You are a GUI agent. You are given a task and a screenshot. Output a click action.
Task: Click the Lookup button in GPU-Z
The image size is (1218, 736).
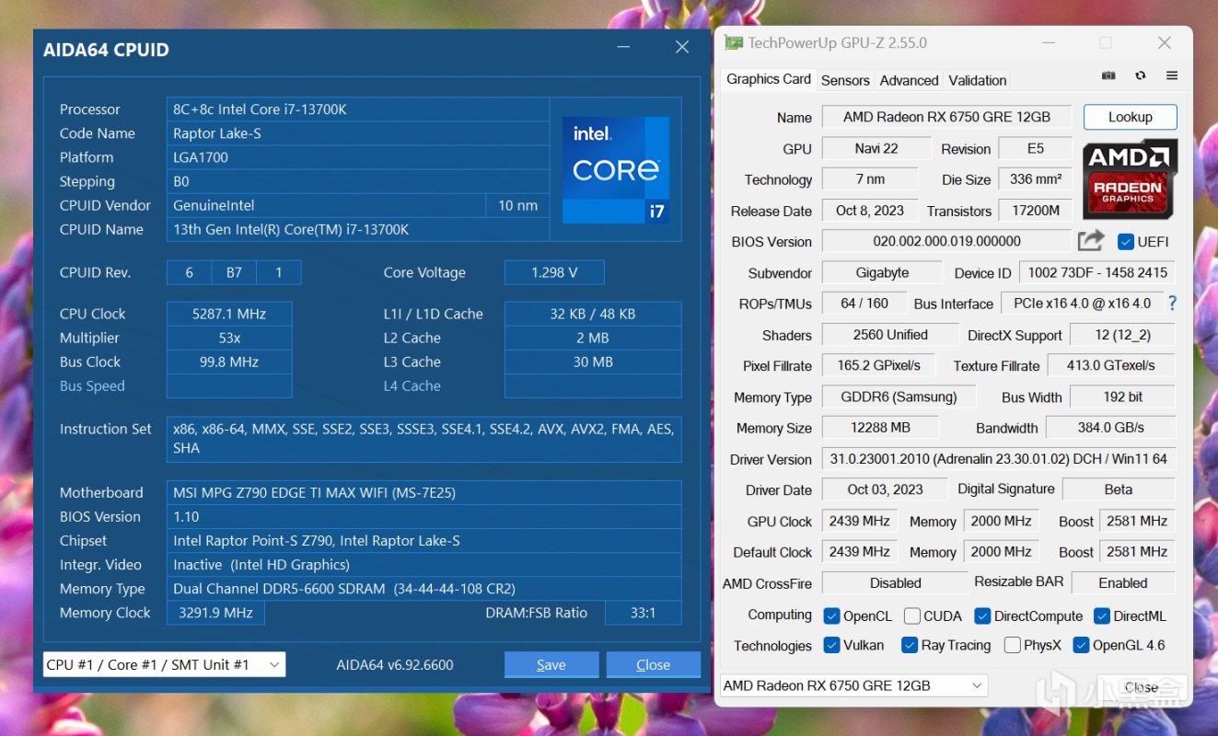pyautogui.click(x=1130, y=117)
